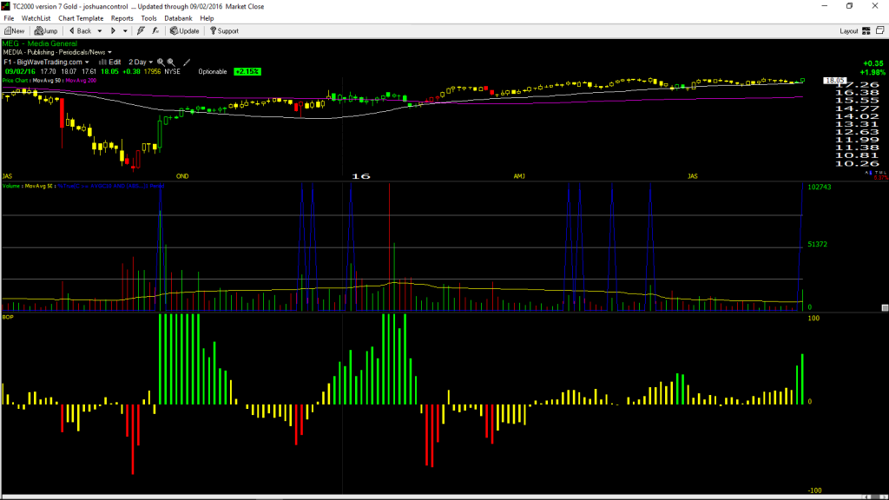Open the Chart Template menu

click(81, 18)
